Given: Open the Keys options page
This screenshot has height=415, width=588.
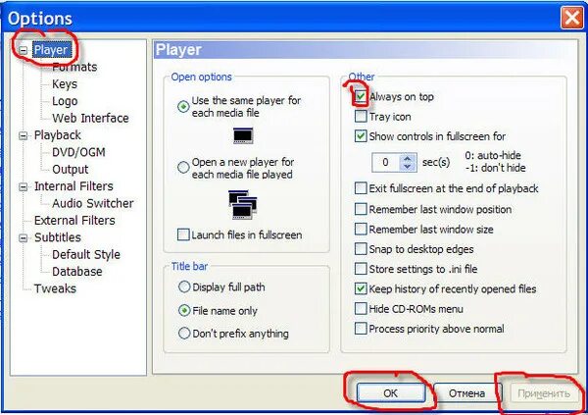Looking at the screenshot, I should coord(65,84).
